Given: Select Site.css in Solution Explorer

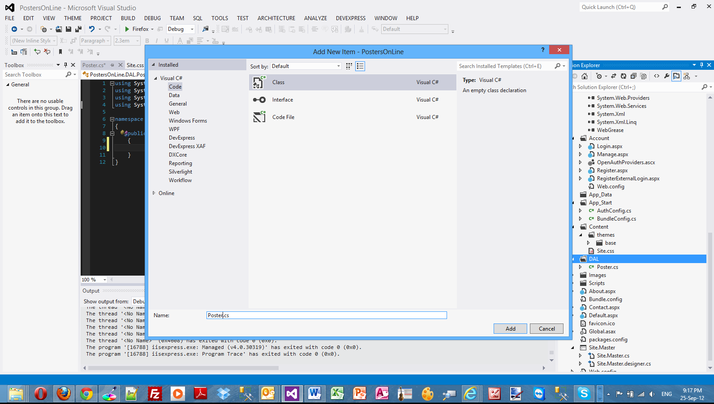Looking at the screenshot, I should coord(605,251).
